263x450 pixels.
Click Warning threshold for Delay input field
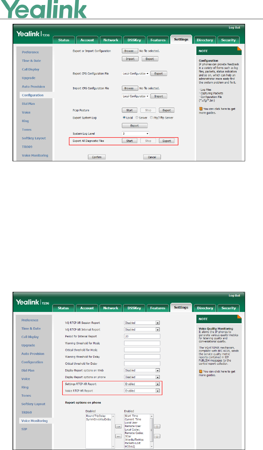tap(142, 357)
